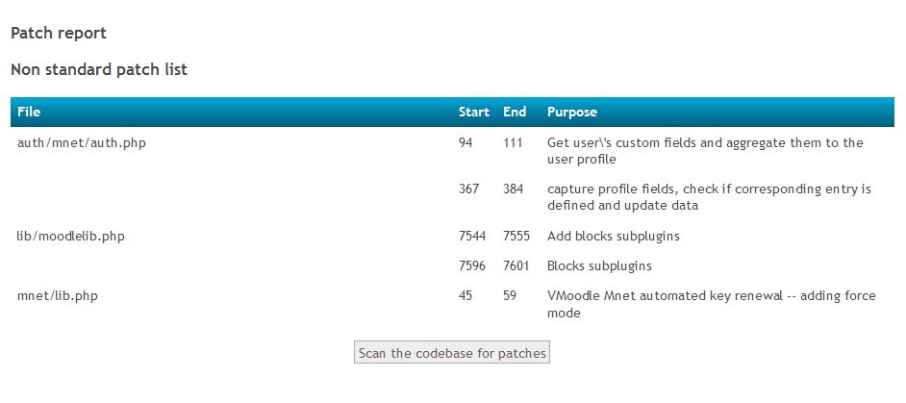Image resolution: width=906 pixels, height=403 pixels.
Task: Select the Start column header
Action: 474,112
